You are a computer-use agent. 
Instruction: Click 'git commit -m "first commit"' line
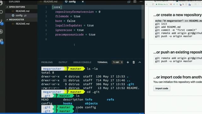(176, 30)
